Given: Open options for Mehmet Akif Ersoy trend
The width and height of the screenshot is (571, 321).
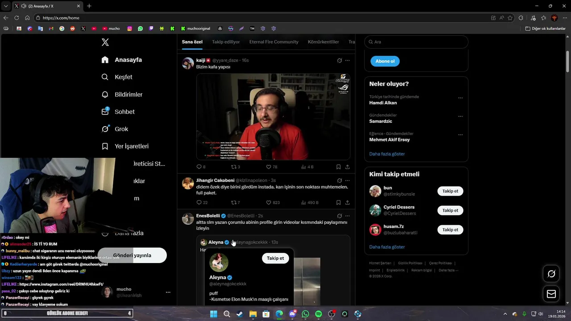Looking at the screenshot, I should (460, 135).
